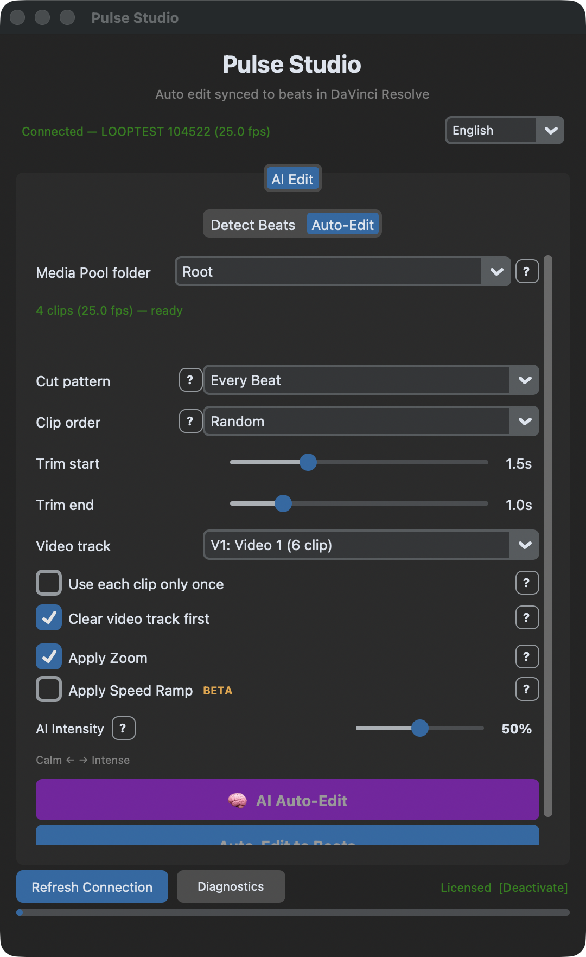The width and height of the screenshot is (586, 957).
Task: Expand the Media Pool folder Root dropdown
Action: (x=342, y=271)
